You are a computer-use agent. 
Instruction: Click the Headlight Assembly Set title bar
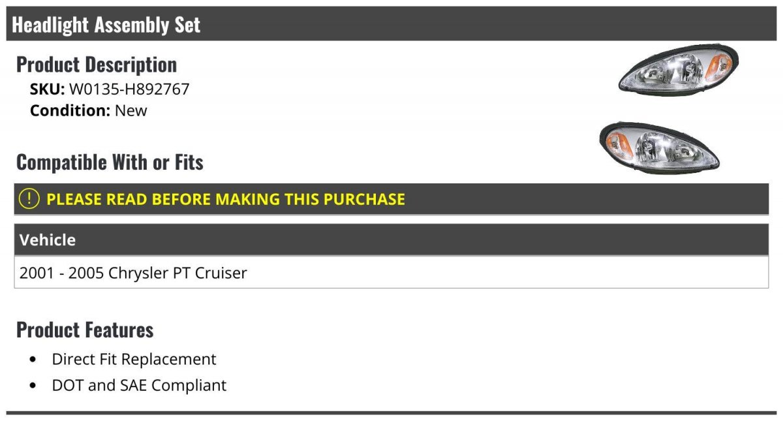[x=391, y=24]
